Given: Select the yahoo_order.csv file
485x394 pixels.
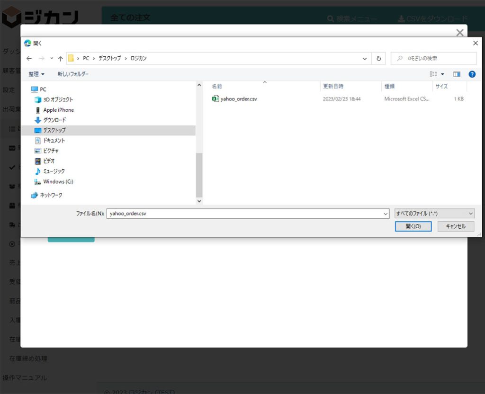Looking at the screenshot, I should [238, 99].
